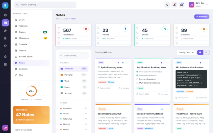Open notifications via the bell icon
213x133 pixels.
click(174, 4)
